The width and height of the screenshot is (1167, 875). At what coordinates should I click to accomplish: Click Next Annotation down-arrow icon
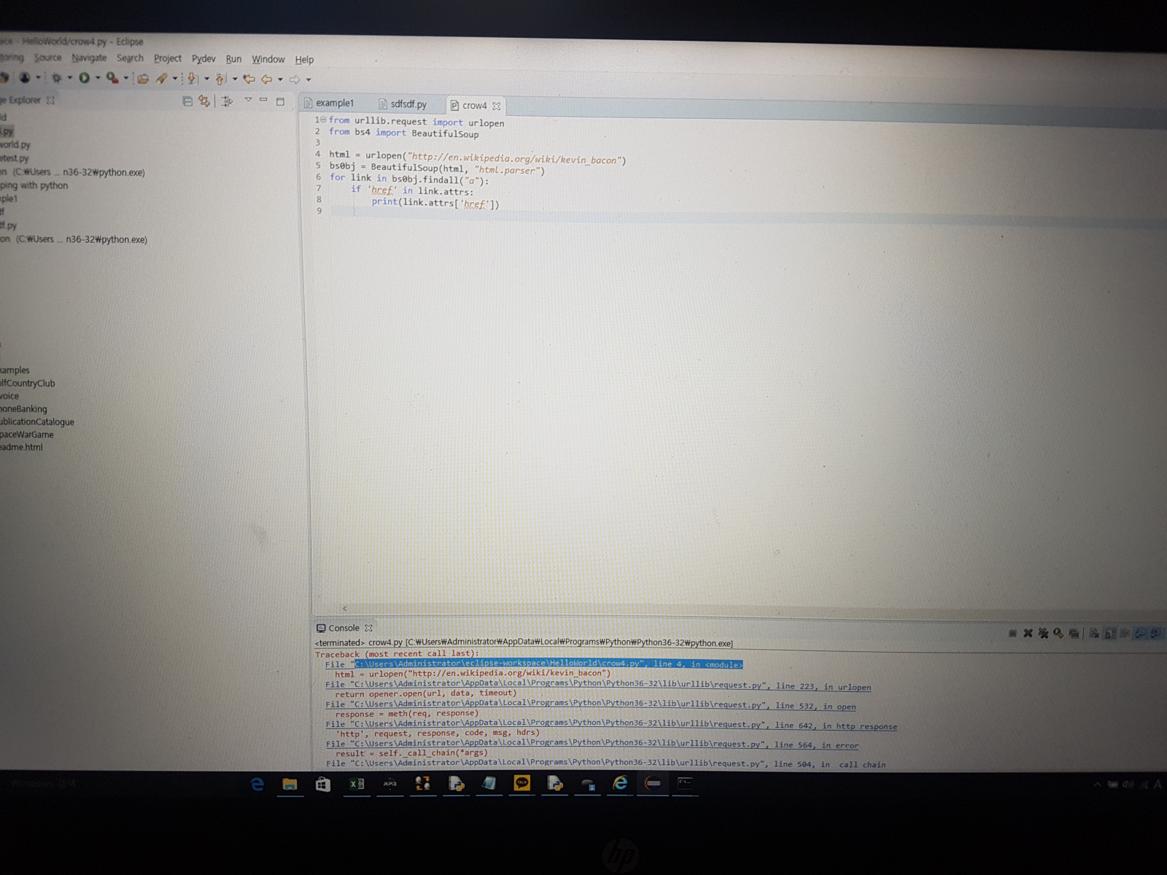coord(193,79)
